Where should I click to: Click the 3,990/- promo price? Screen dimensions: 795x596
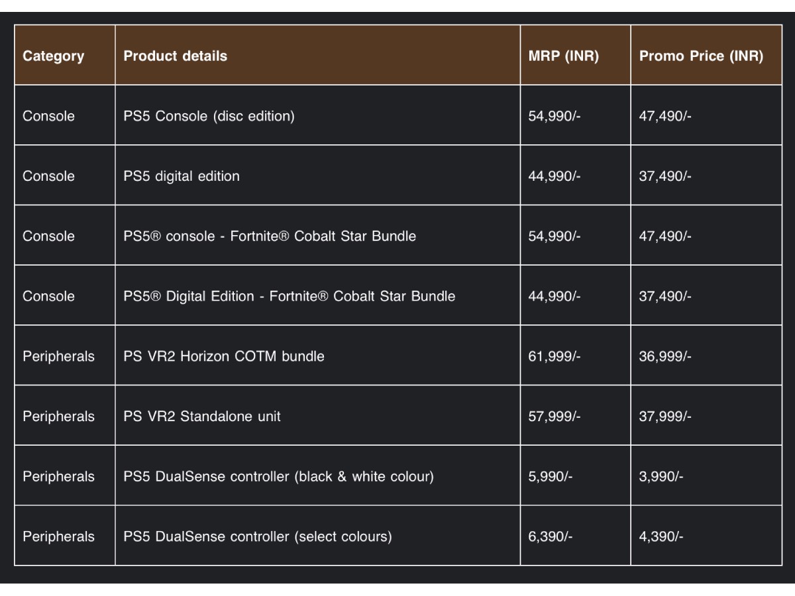tap(661, 477)
